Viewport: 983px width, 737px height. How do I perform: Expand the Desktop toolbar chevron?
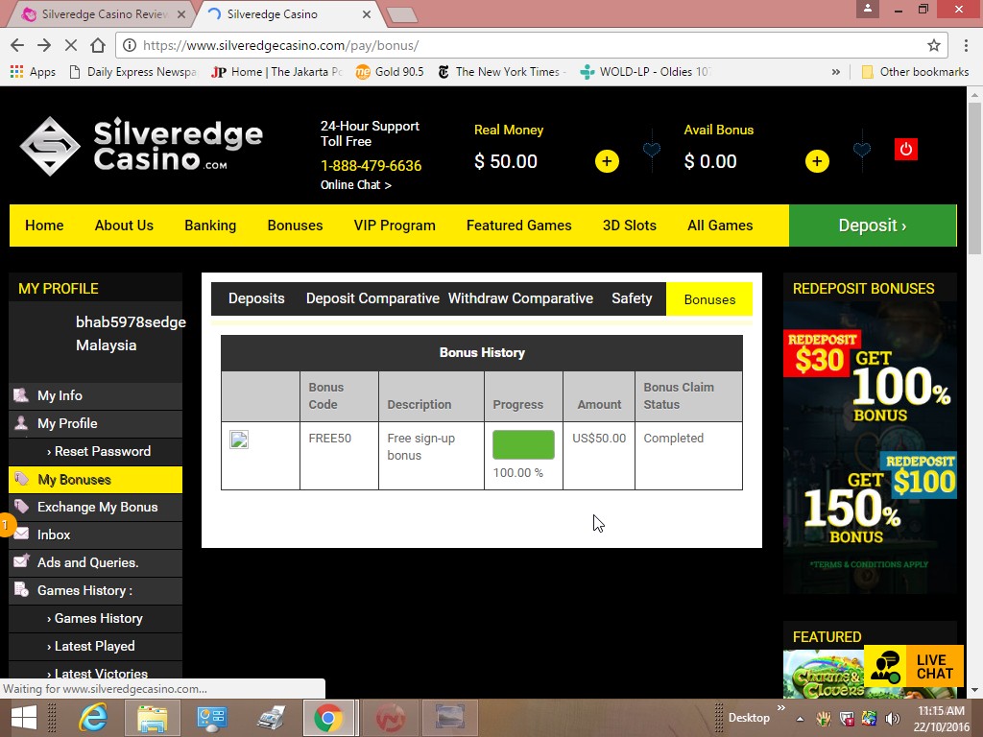[x=781, y=708]
